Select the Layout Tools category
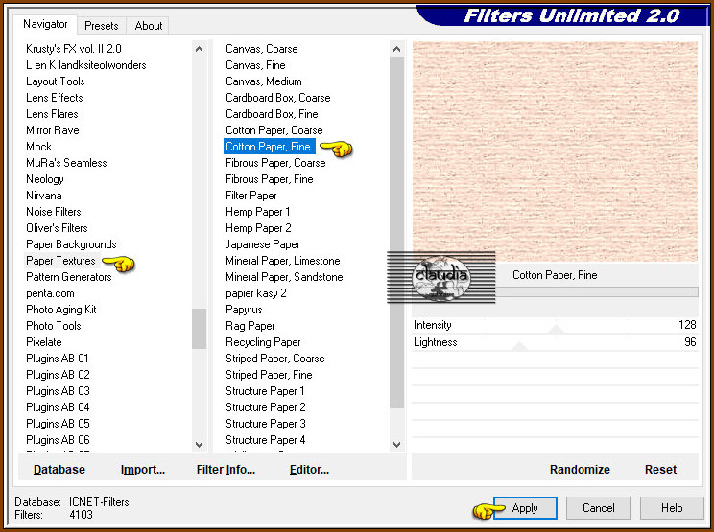714x532 pixels. pyautogui.click(x=56, y=81)
